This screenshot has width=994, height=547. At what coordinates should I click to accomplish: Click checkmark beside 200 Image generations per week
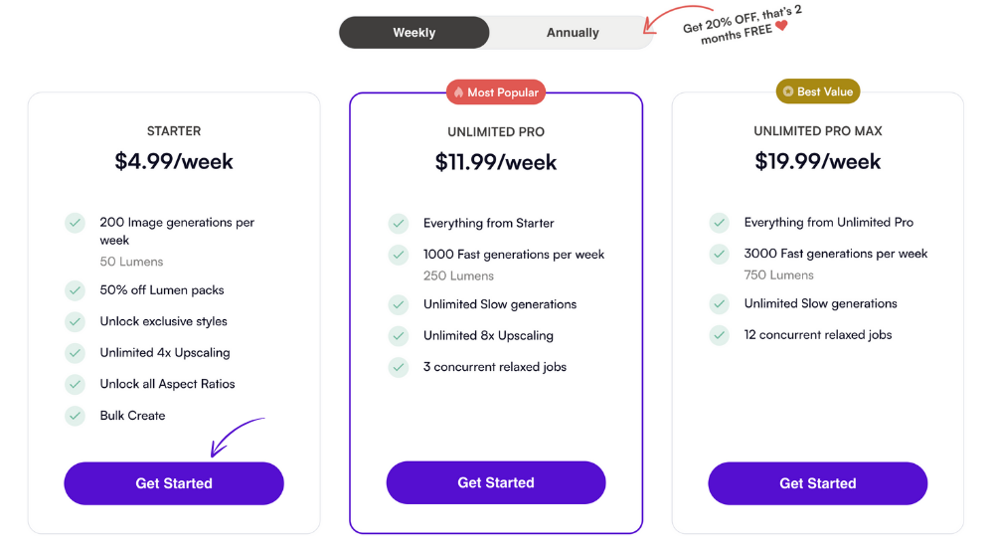(x=75, y=223)
